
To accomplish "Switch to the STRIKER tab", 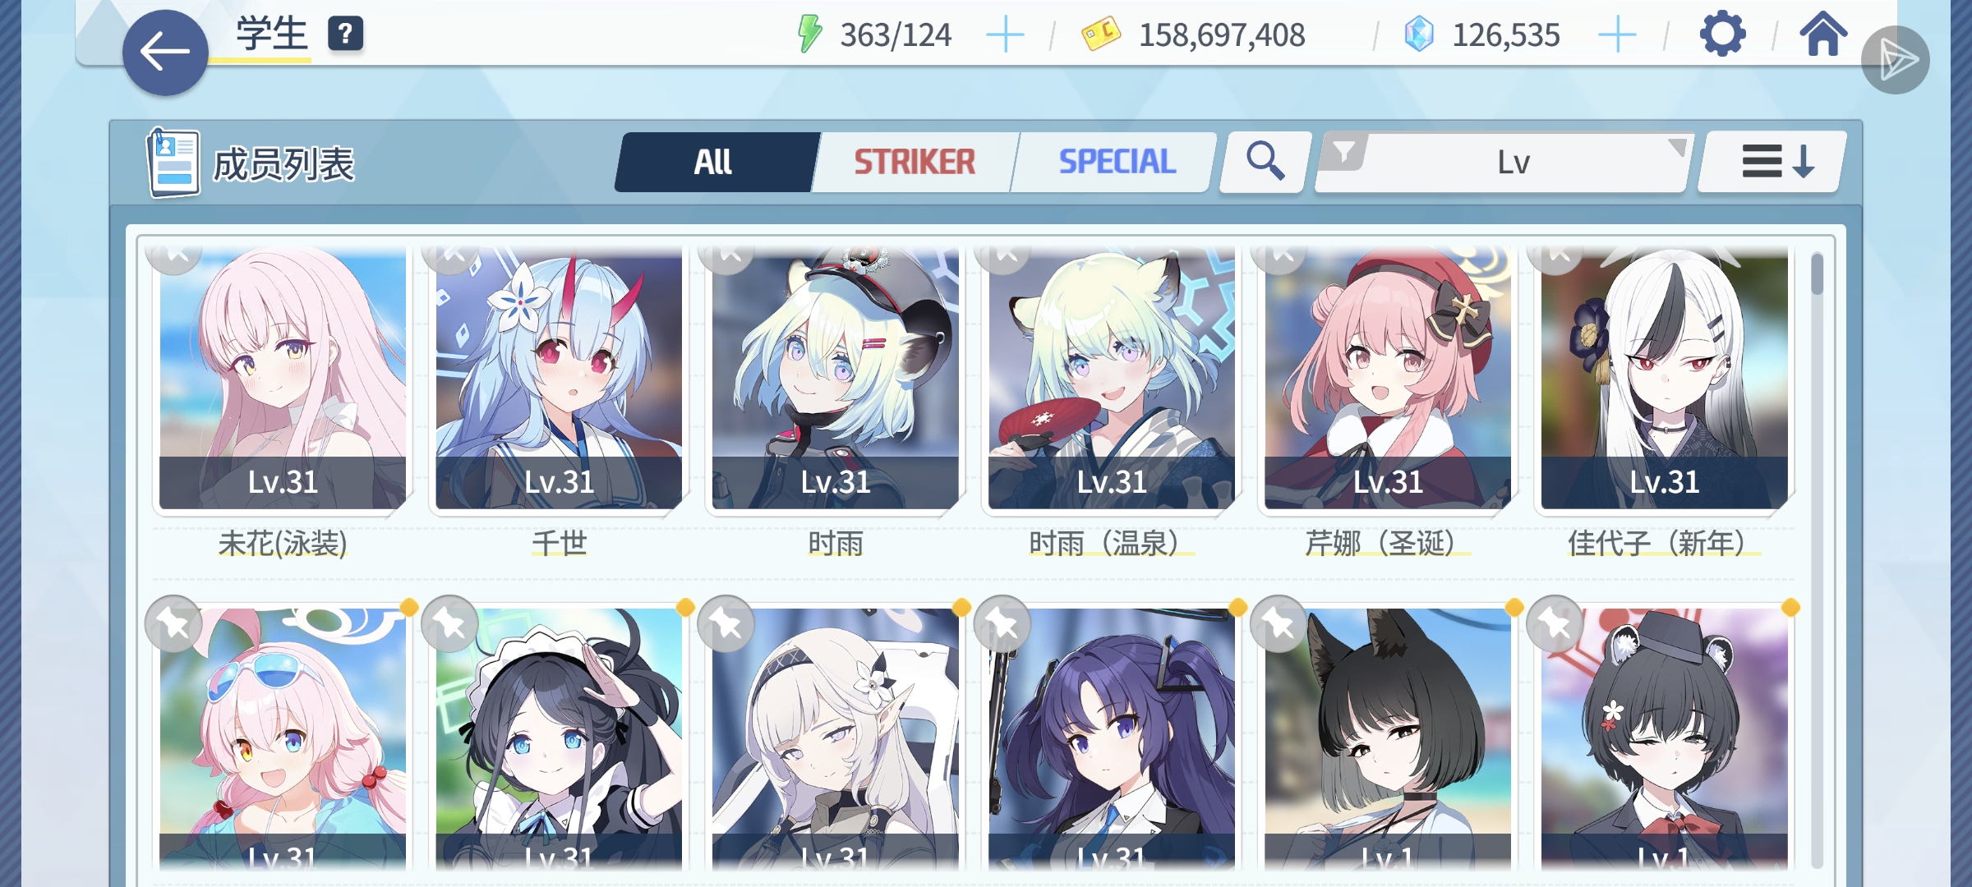I will click(x=915, y=162).
